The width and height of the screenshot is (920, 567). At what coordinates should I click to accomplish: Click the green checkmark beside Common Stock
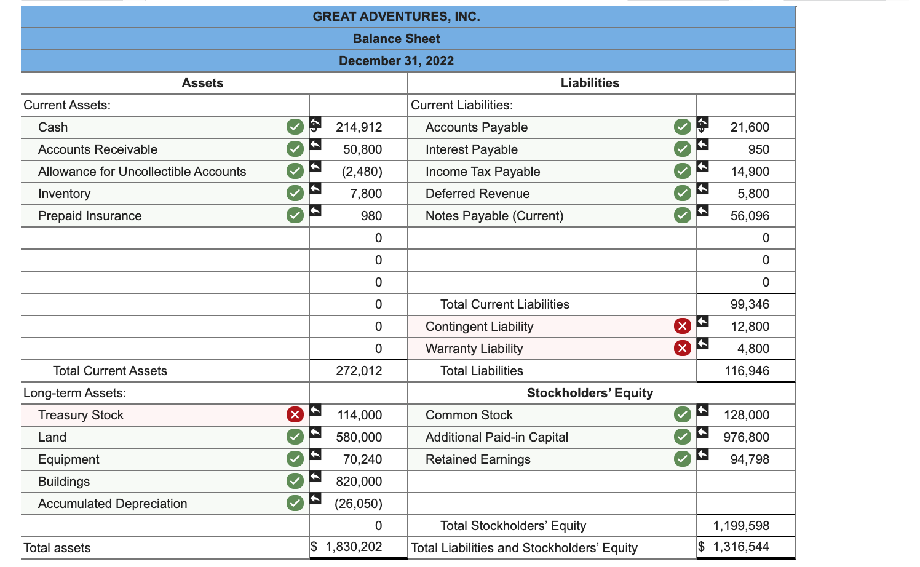683,414
